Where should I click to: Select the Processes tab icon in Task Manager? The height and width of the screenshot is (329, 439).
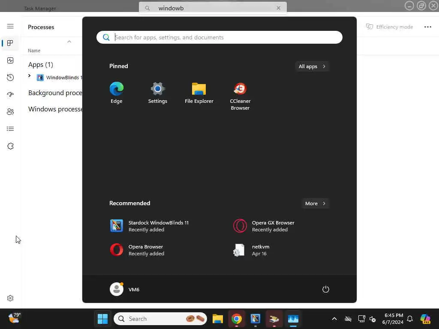click(10, 43)
